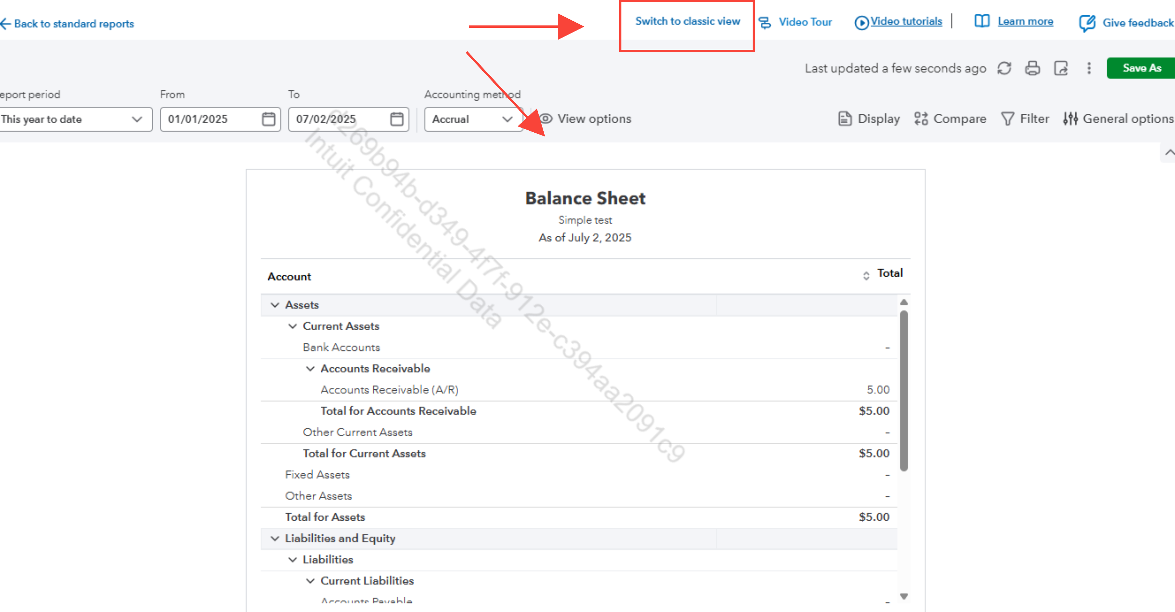Open the Compare options
The width and height of the screenshot is (1175, 612).
pos(950,119)
